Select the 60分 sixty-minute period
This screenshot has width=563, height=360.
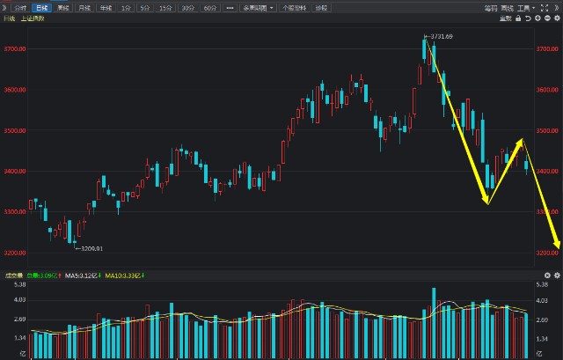coord(210,8)
